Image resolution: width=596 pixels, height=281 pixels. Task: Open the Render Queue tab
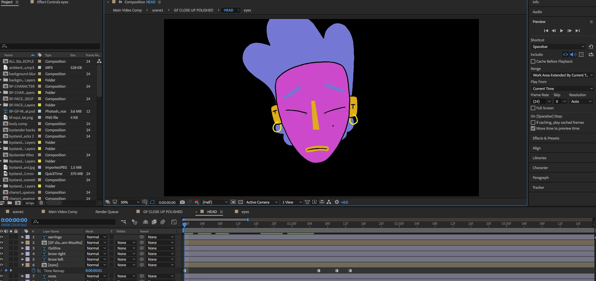click(107, 212)
